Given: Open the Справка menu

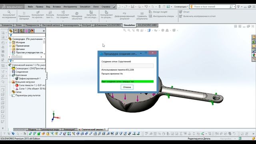Looking at the screenshot, I should (x=106, y=7).
